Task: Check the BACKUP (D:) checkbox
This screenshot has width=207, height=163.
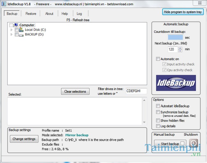Action: [17, 34]
